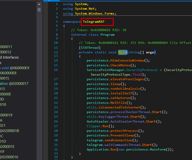The image size is (192, 160).
Task: Click the keyloggerThread field
Action: (x=114, y=117)
